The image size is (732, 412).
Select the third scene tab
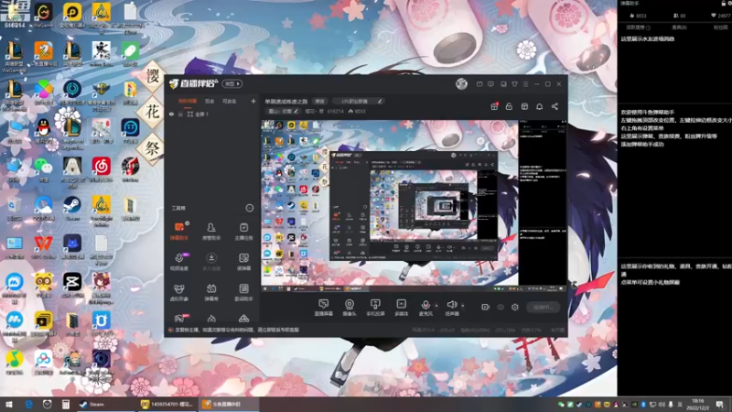tap(229, 101)
